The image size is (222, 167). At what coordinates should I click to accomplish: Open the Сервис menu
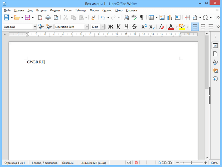(x=107, y=10)
